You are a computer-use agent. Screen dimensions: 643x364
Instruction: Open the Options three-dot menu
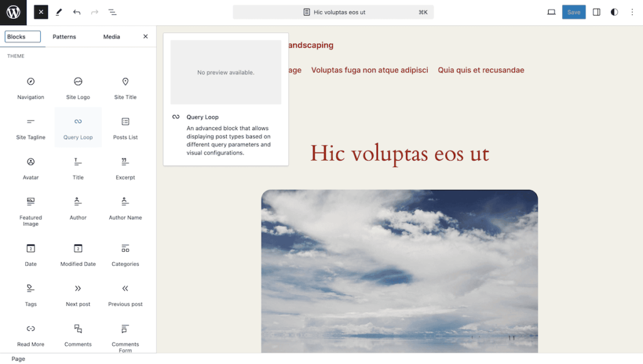tap(632, 12)
